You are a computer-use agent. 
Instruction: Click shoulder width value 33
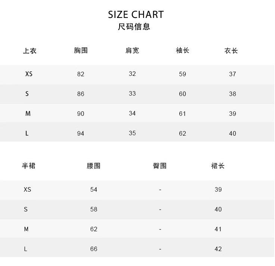tap(132, 93)
